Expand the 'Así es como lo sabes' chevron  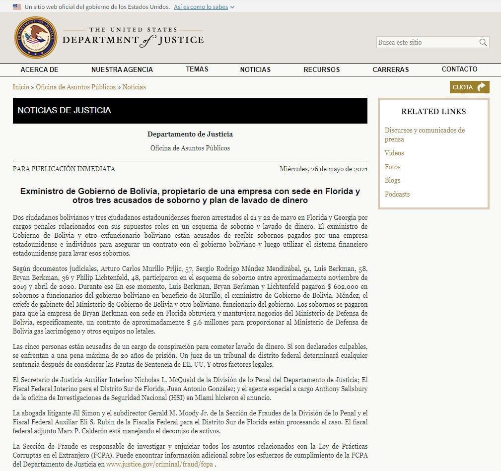pyautogui.click(x=232, y=7)
